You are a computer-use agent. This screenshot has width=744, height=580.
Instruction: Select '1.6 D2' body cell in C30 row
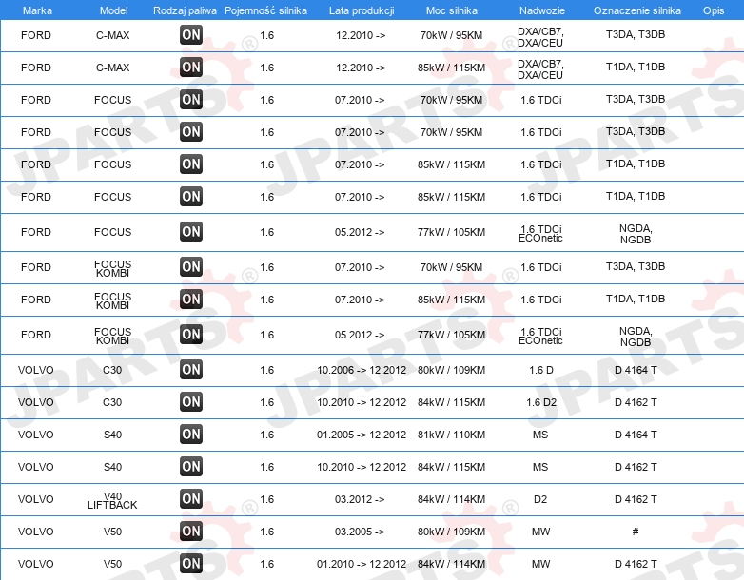(x=541, y=402)
